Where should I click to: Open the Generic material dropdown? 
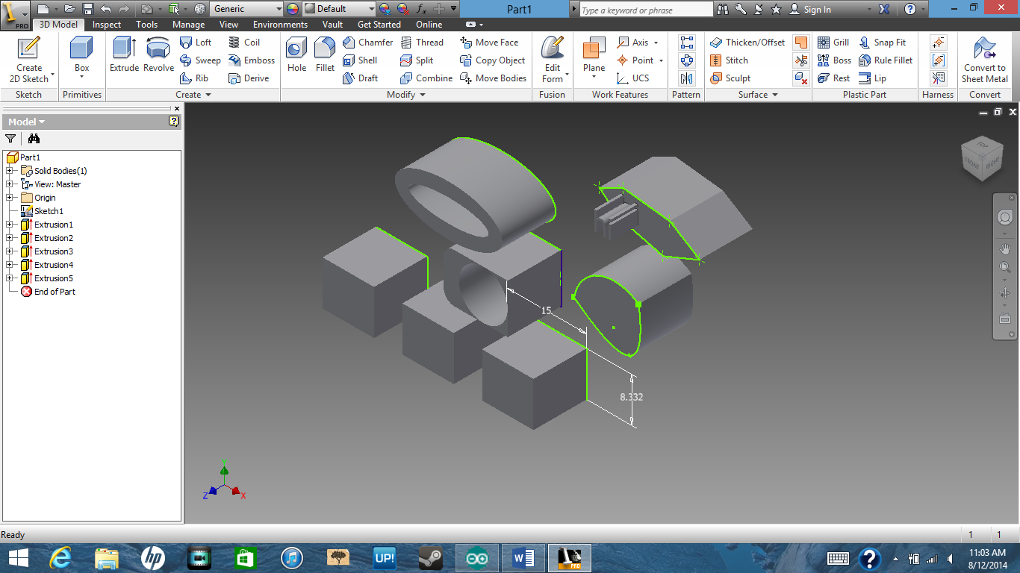[246, 8]
